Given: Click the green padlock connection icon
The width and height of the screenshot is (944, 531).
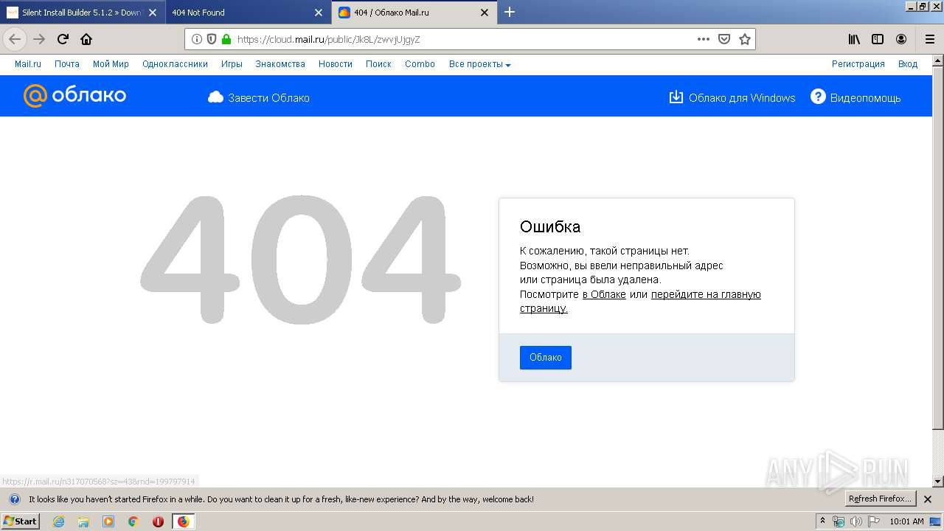Looking at the screenshot, I should (x=226, y=39).
